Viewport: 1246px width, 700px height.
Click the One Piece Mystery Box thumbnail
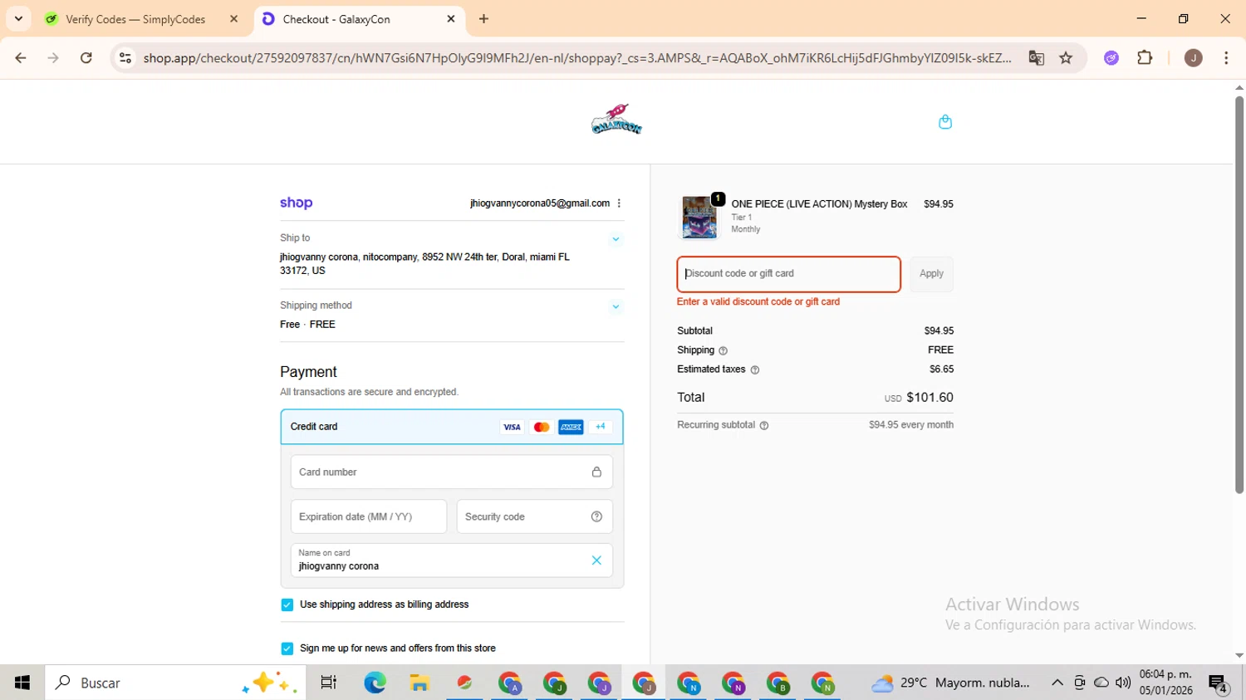(x=699, y=217)
